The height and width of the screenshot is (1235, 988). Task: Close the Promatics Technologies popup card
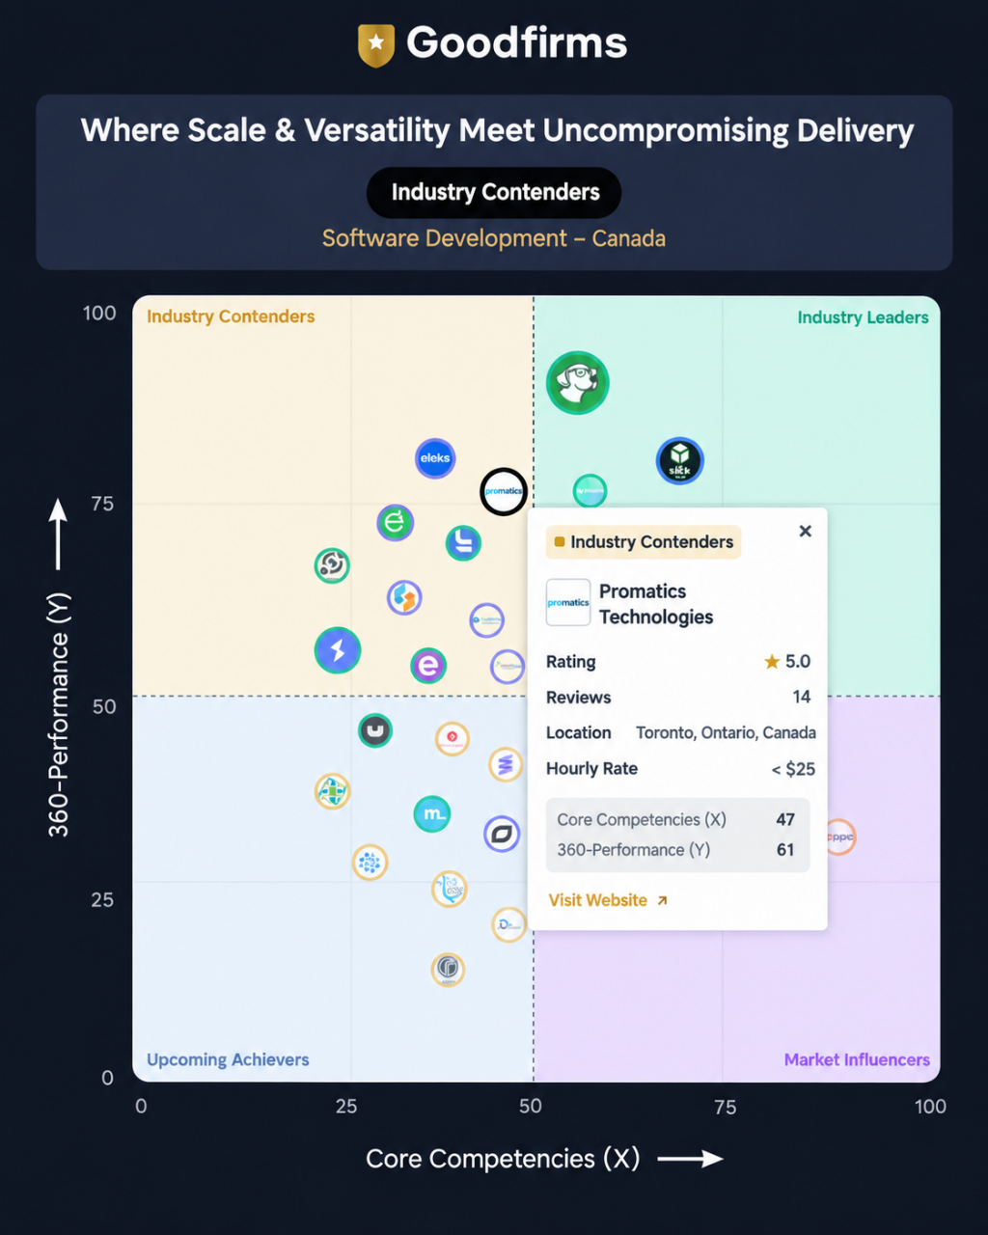point(806,531)
